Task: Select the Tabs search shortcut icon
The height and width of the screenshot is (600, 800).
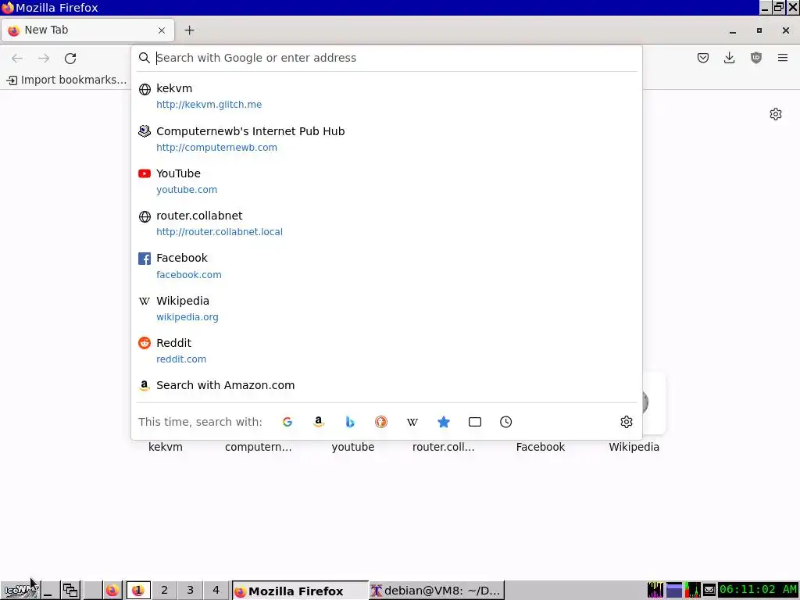Action: 474,422
